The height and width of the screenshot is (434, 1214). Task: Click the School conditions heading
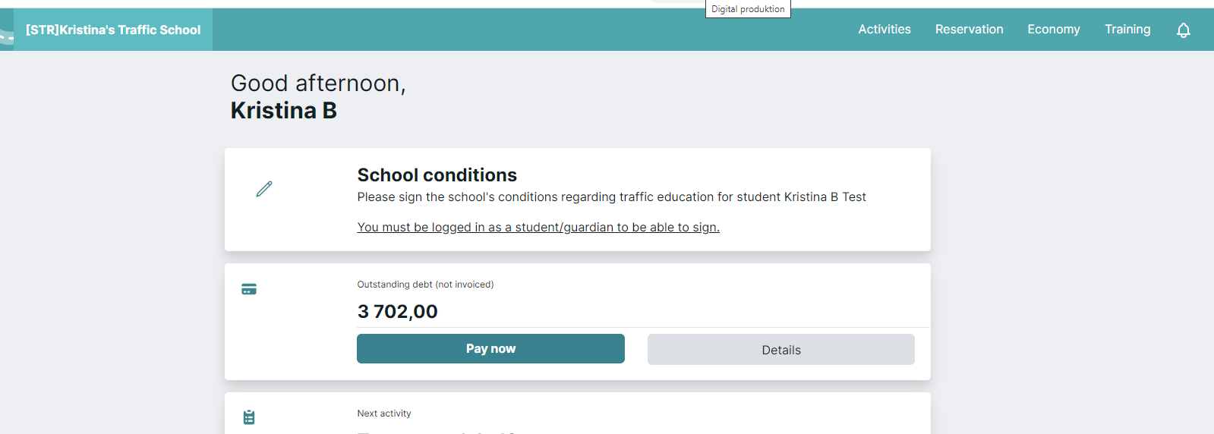[437, 175]
